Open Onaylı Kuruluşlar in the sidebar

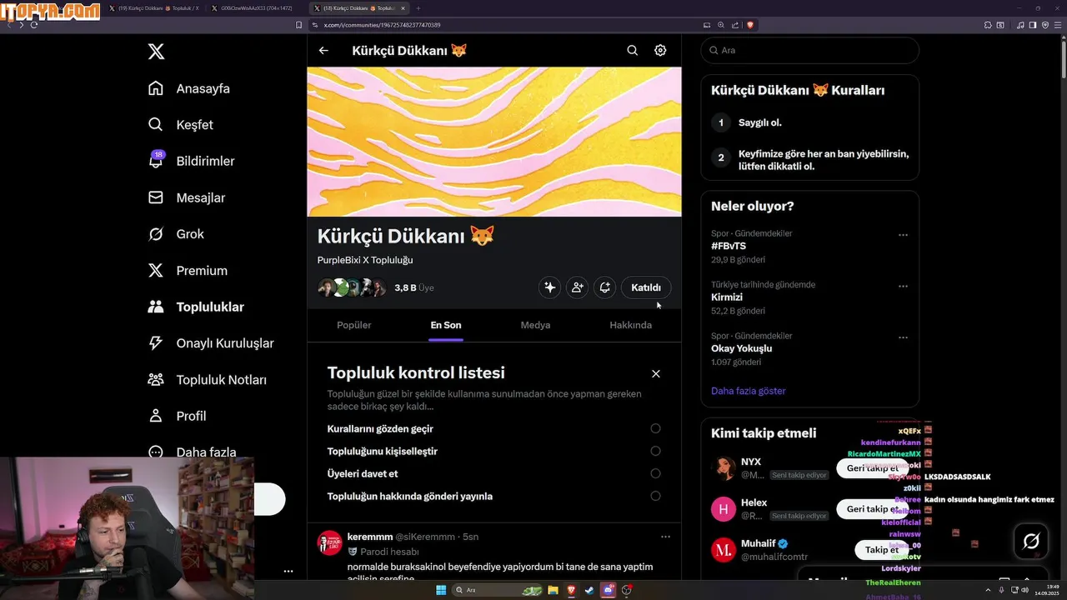click(210, 343)
